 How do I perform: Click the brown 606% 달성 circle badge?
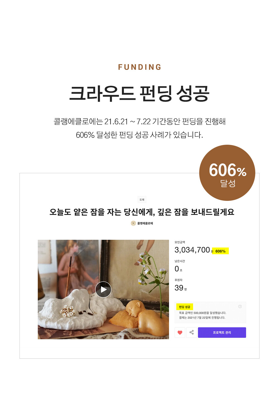[x=227, y=173]
